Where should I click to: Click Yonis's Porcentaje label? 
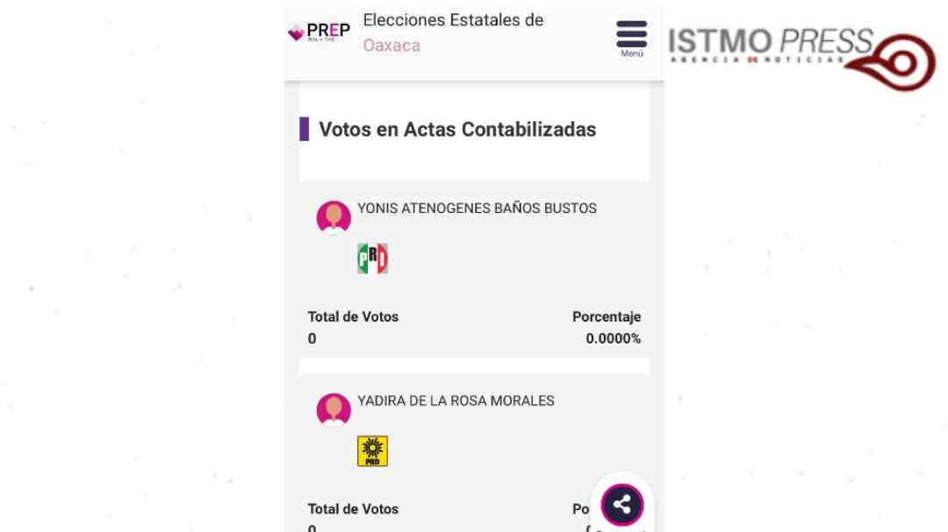(x=607, y=316)
